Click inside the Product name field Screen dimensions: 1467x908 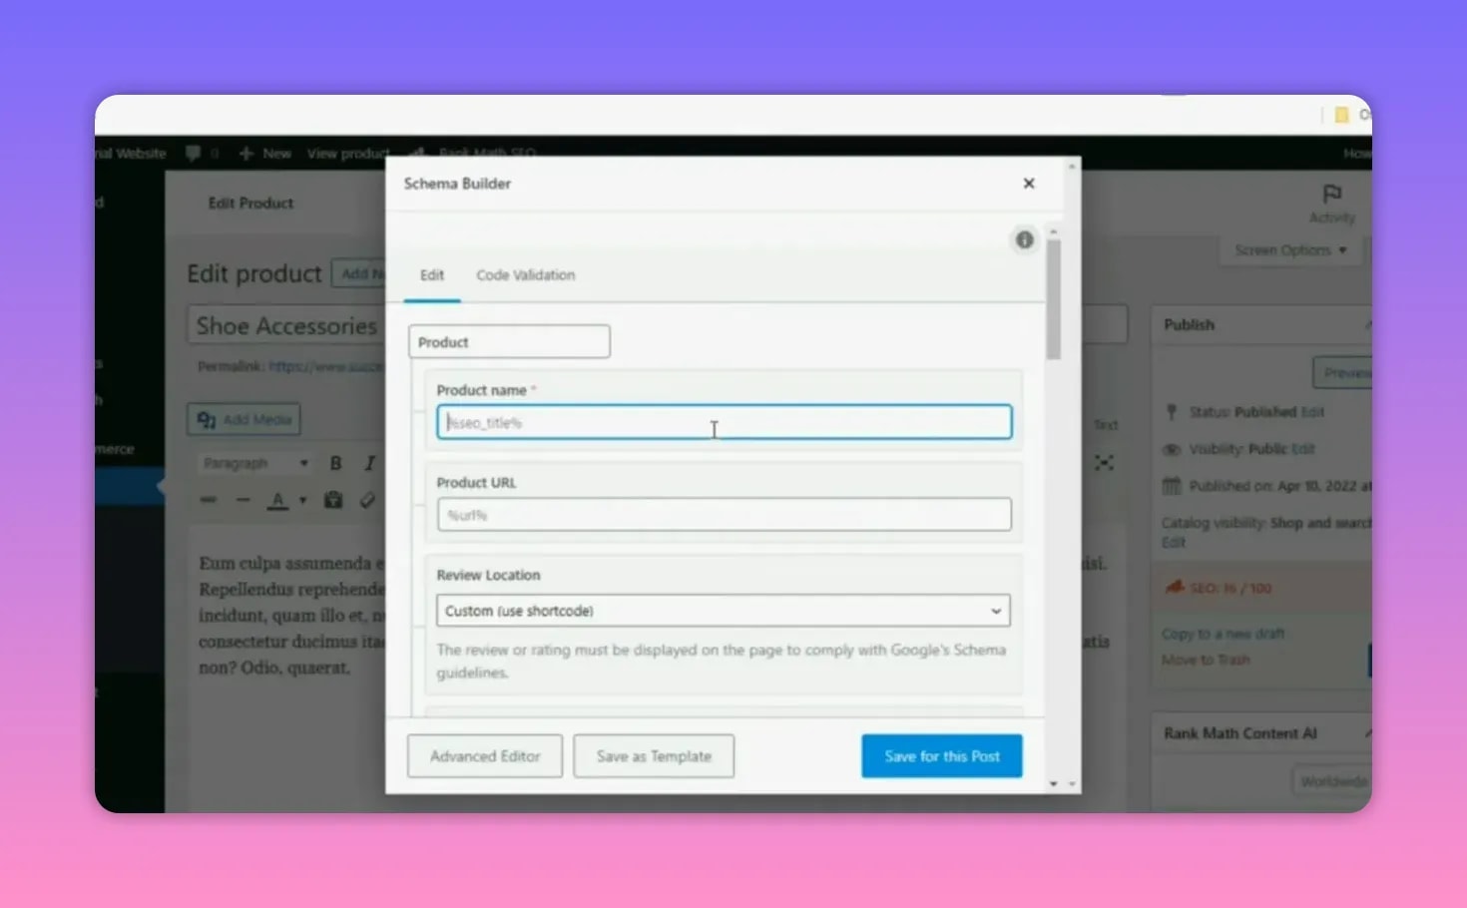pos(724,421)
